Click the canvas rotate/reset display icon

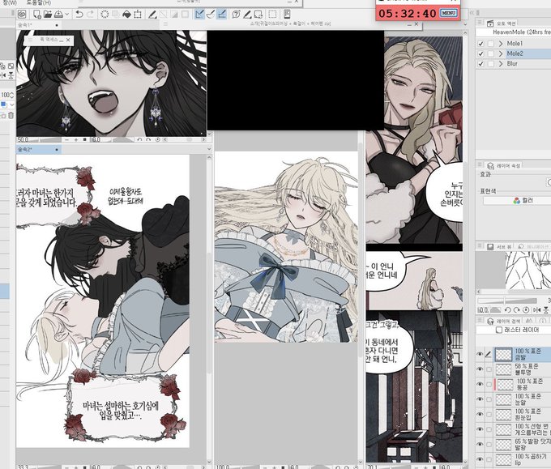(x=258, y=15)
